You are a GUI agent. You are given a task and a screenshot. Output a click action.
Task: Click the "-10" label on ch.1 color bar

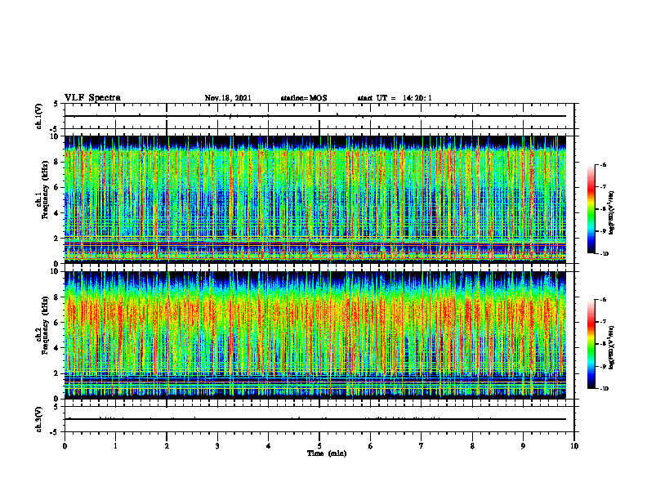pos(605,254)
